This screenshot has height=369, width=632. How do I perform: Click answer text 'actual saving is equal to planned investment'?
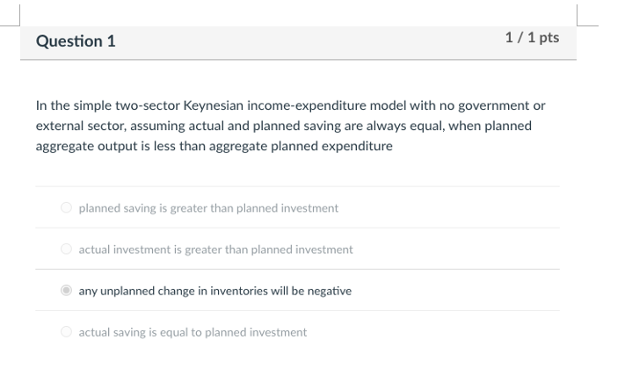point(193,332)
